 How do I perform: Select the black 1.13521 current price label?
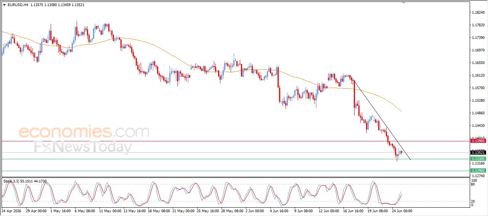point(478,153)
